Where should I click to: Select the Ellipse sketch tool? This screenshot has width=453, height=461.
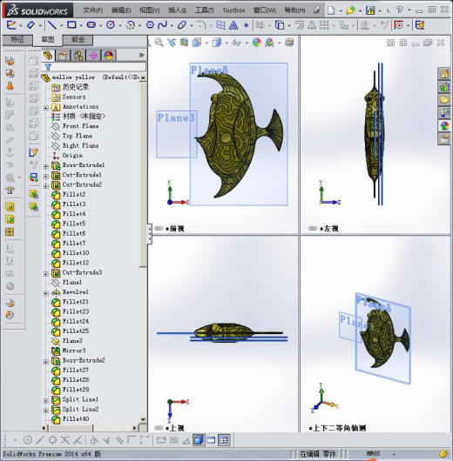pos(182,25)
